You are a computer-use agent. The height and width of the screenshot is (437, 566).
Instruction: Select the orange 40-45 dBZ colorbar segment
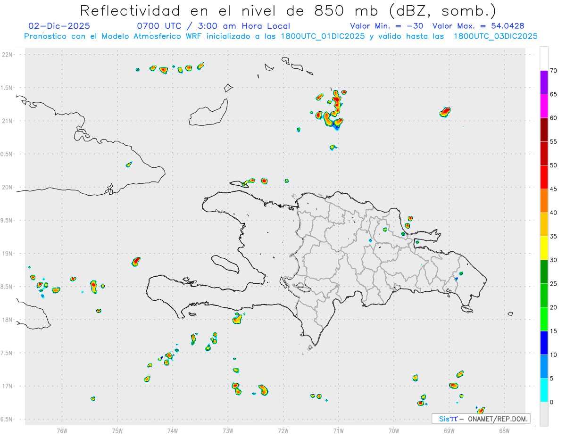[x=544, y=201]
